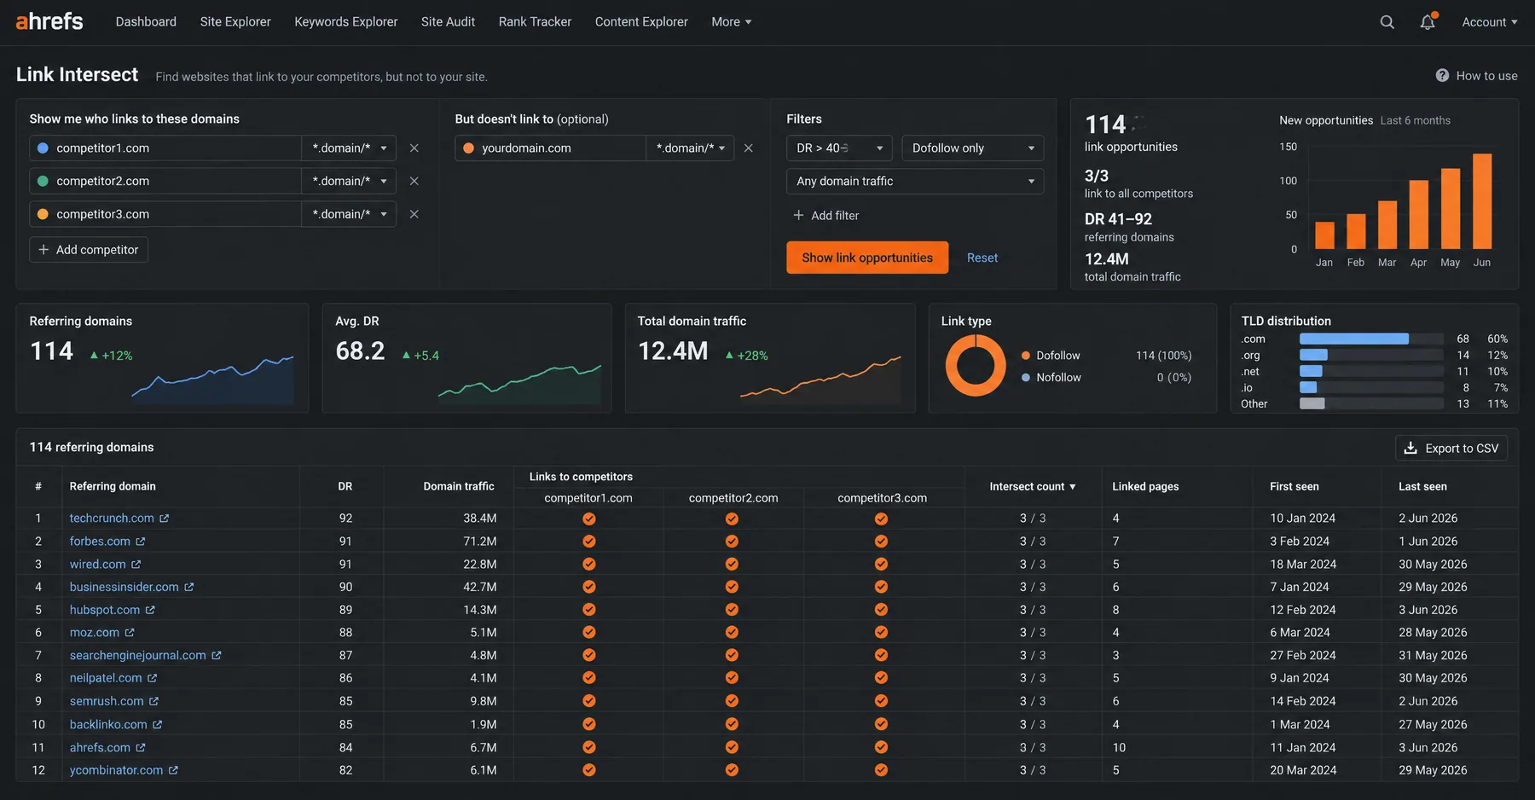Open the search magnifier icon

tap(1387, 22)
